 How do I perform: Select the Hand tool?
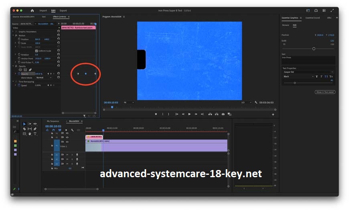click(30, 134)
